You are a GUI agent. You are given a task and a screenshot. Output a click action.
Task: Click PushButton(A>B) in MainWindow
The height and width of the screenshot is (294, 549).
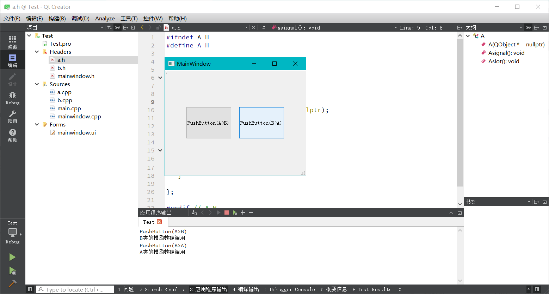(209, 123)
